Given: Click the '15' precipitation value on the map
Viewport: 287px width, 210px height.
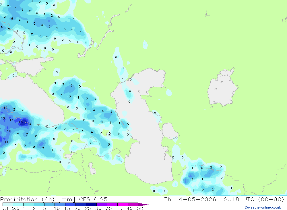Looking at the screenshot, I should coord(20,122).
